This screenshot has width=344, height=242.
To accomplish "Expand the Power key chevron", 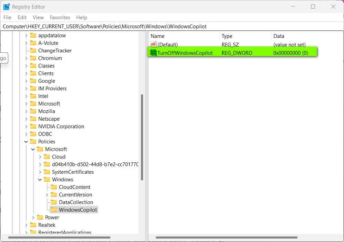I will (33, 217).
